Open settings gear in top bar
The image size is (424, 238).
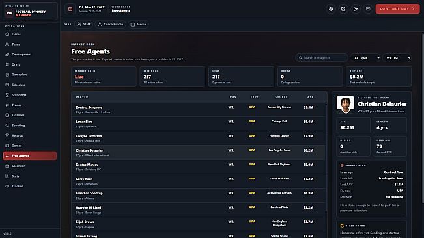[x=331, y=9]
